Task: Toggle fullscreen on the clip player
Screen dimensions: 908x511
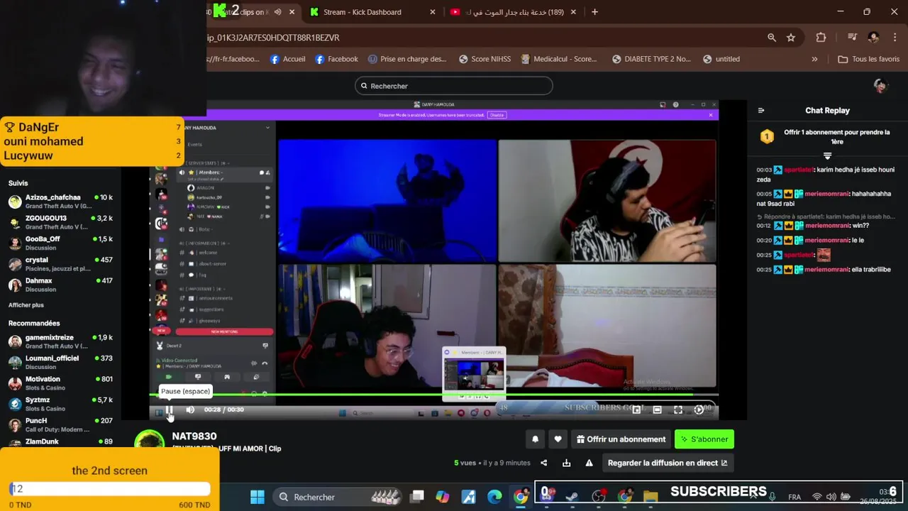Action: [678, 410]
